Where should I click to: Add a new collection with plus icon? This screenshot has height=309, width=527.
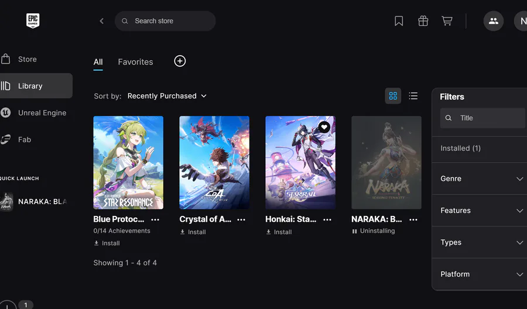[x=180, y=61]
